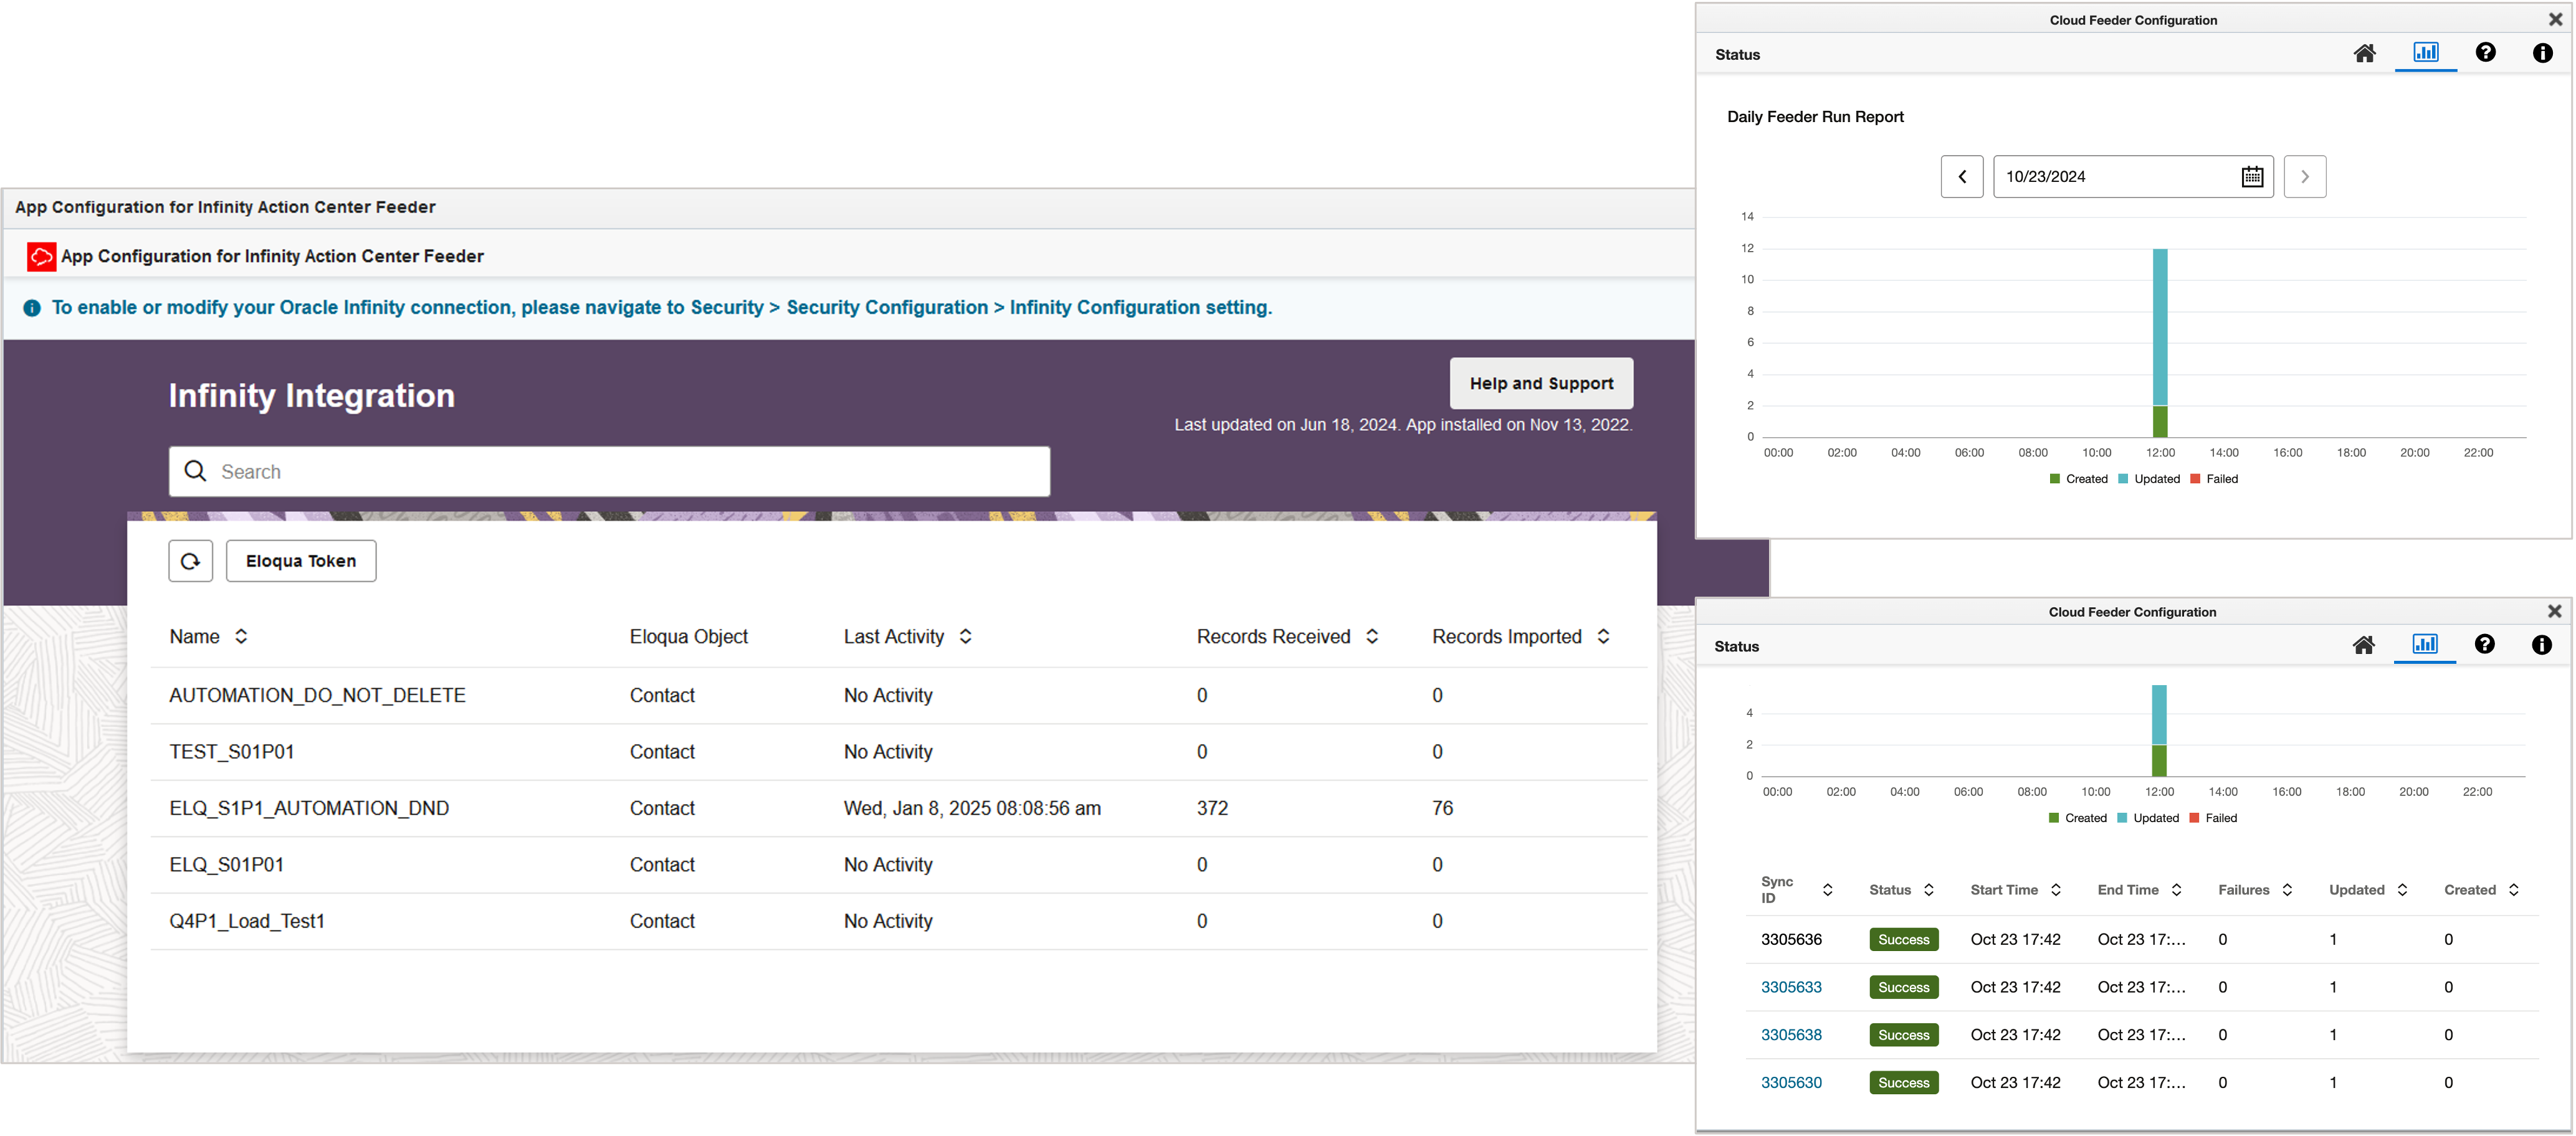Sort table by Last Activity column
Viewport: 2576px width, 1136px height.
[965, 637]
